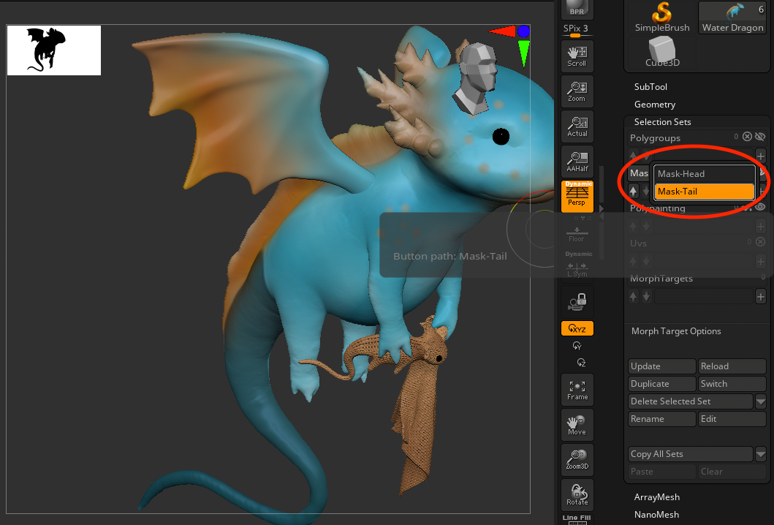The image size is (774, 525).
Task: Choose Mask-Tail from the popup list
Action: (705, 192)
